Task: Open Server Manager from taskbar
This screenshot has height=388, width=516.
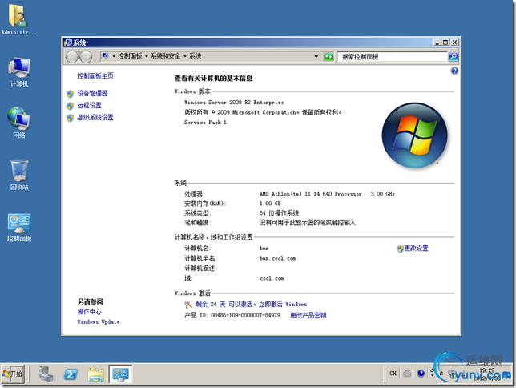Action: click(46, 374)
